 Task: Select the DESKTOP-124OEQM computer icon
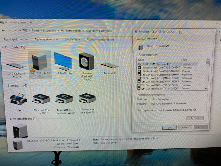click(40, 65)
